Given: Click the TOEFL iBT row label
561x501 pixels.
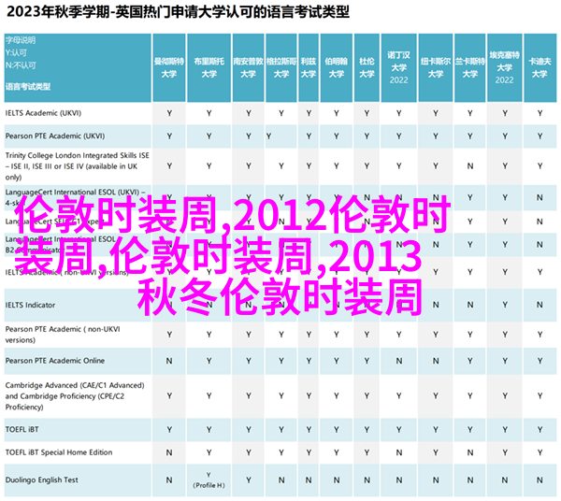Looking at the screenshot, I should pos(22,429).
